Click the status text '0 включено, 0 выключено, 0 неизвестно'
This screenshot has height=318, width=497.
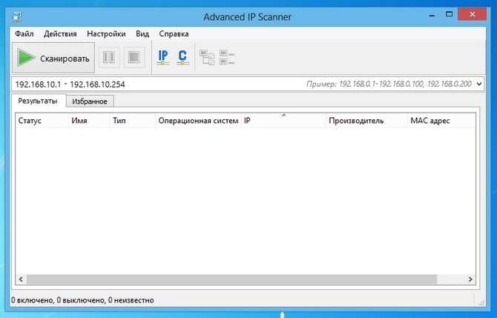coord(82,300)
